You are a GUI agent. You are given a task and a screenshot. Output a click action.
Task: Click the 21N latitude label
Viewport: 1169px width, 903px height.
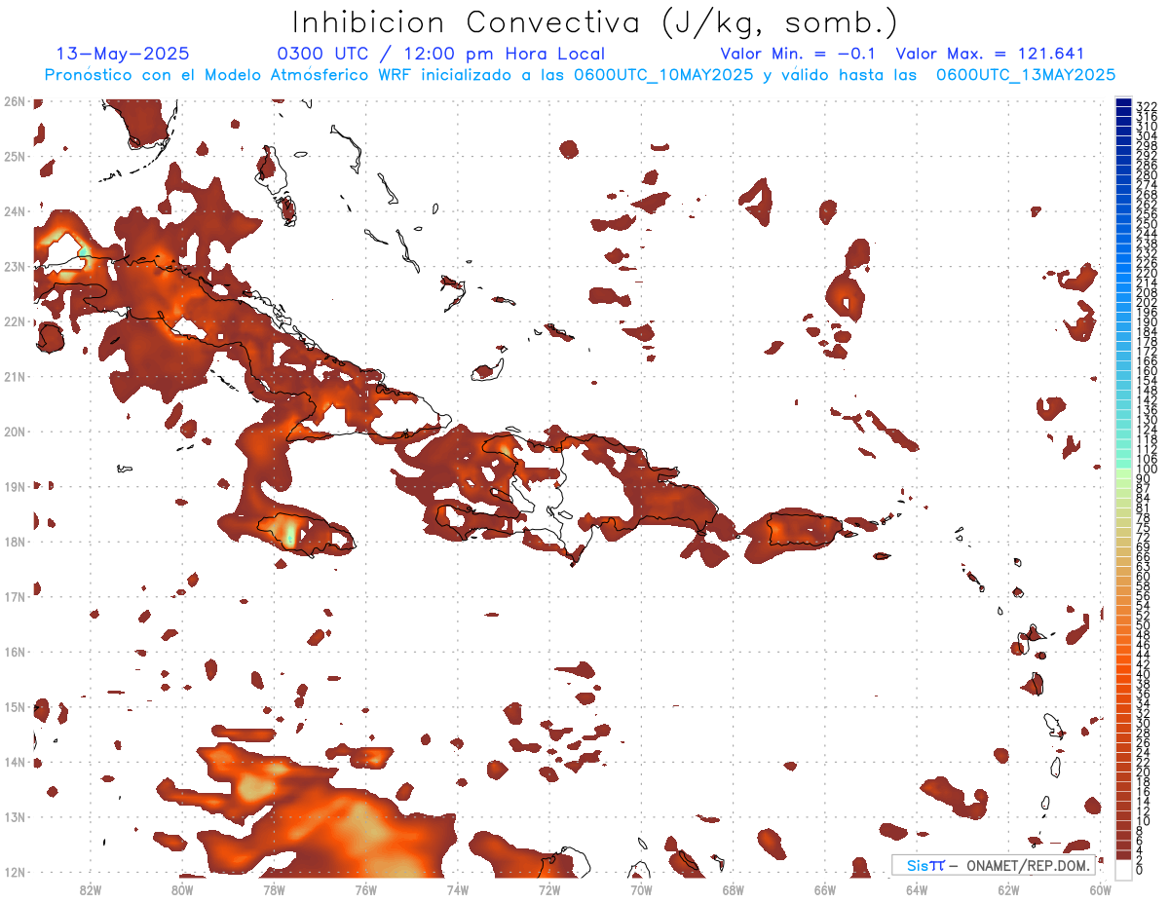pyautogui.click(x=14, y=376)
